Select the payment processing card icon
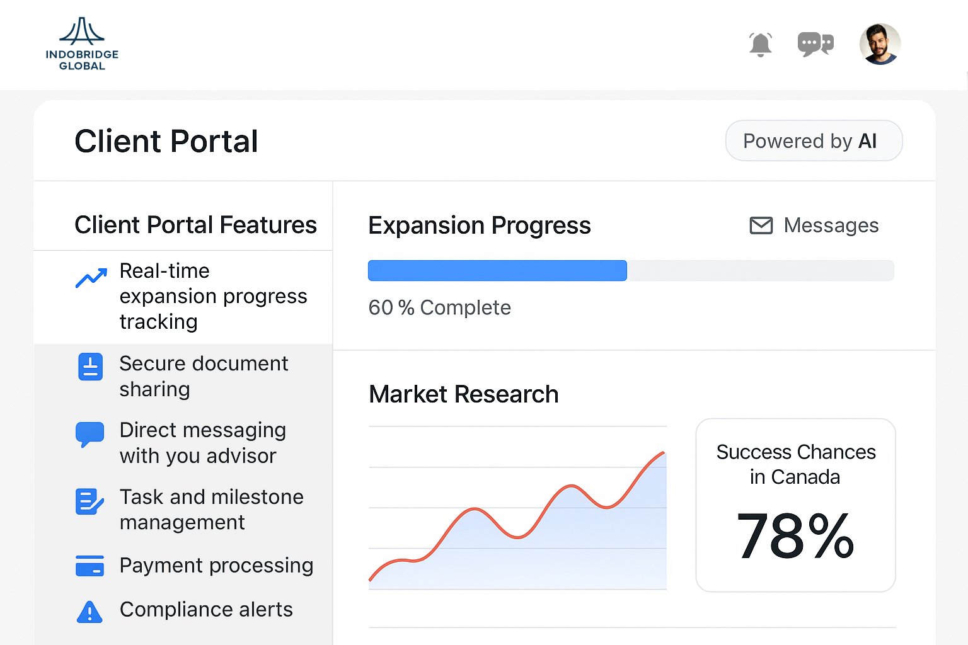Image resolution: width=968 pixels, height=645 pixels. (89, 566)
